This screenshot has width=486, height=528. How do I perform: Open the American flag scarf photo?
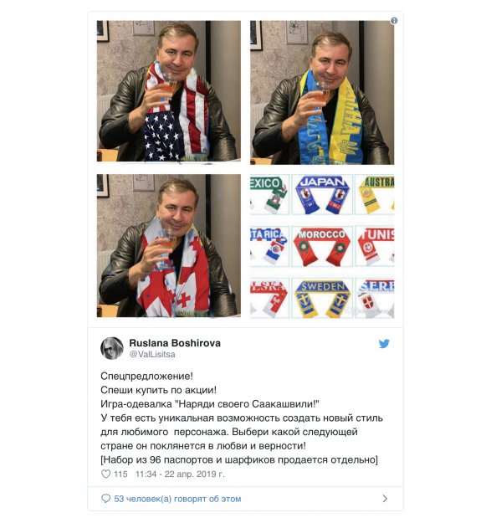click(x=169, y=91)
